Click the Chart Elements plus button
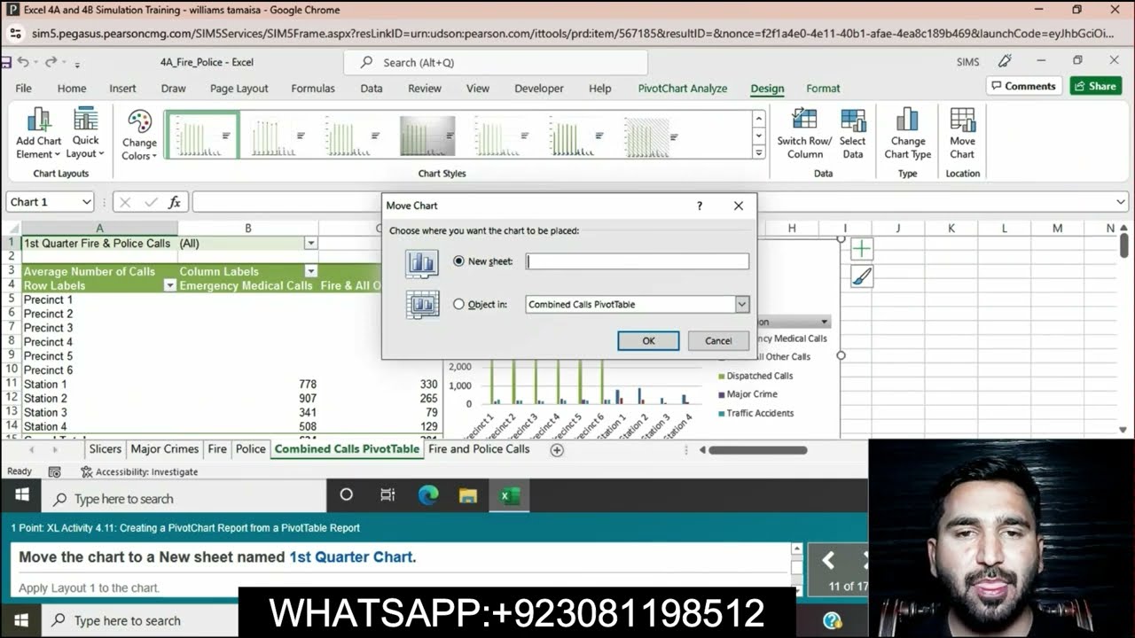 coord(862,249)
